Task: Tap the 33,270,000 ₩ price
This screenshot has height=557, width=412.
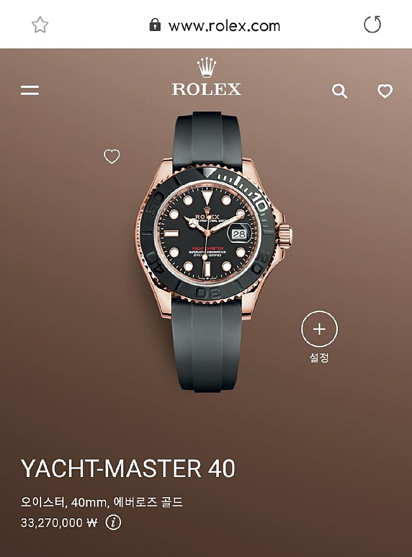Action: pyautogui.click(x=59, y=523)
